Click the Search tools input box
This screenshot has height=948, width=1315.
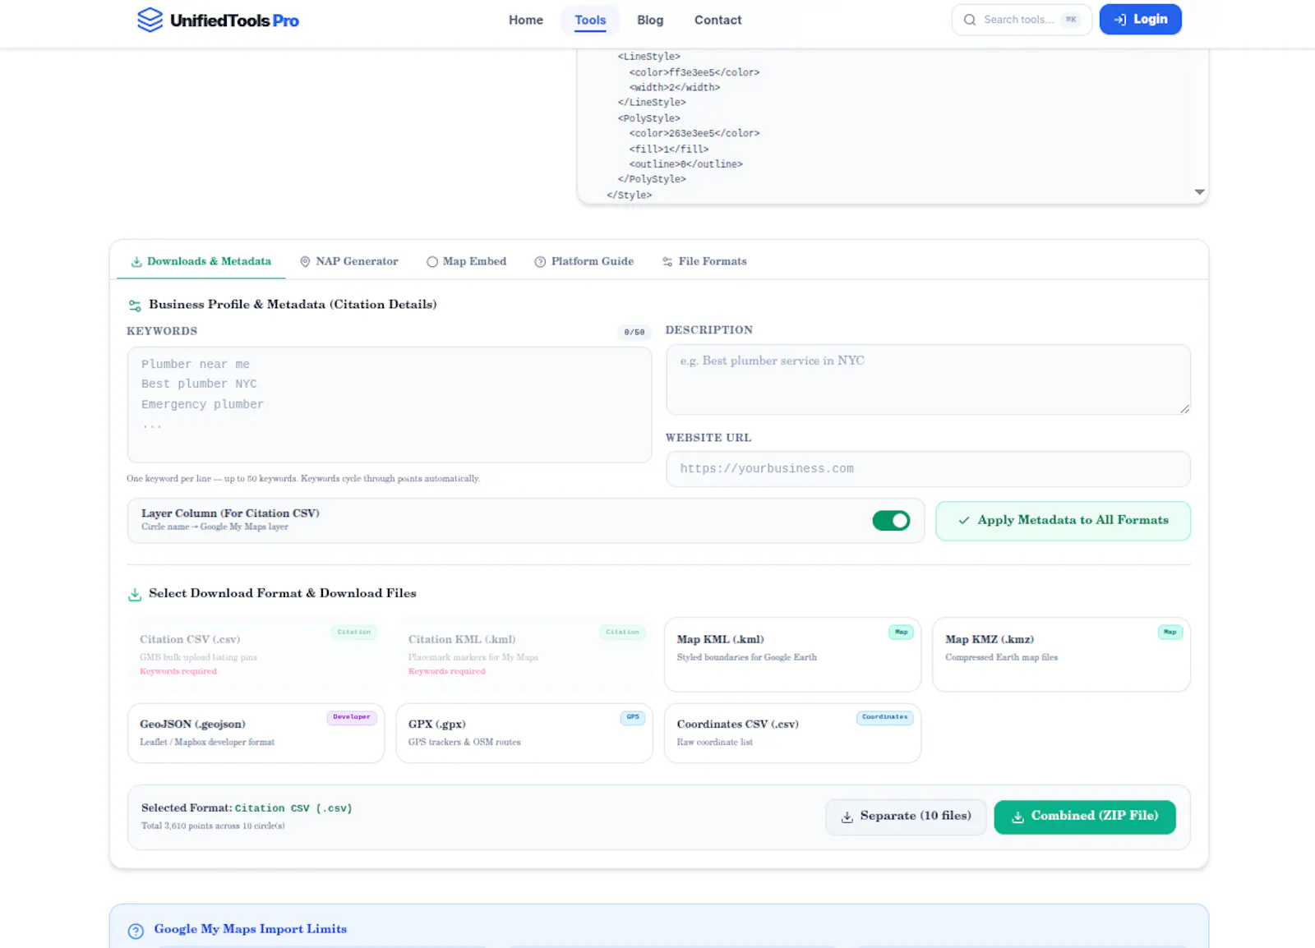(x=1022, y=20)
